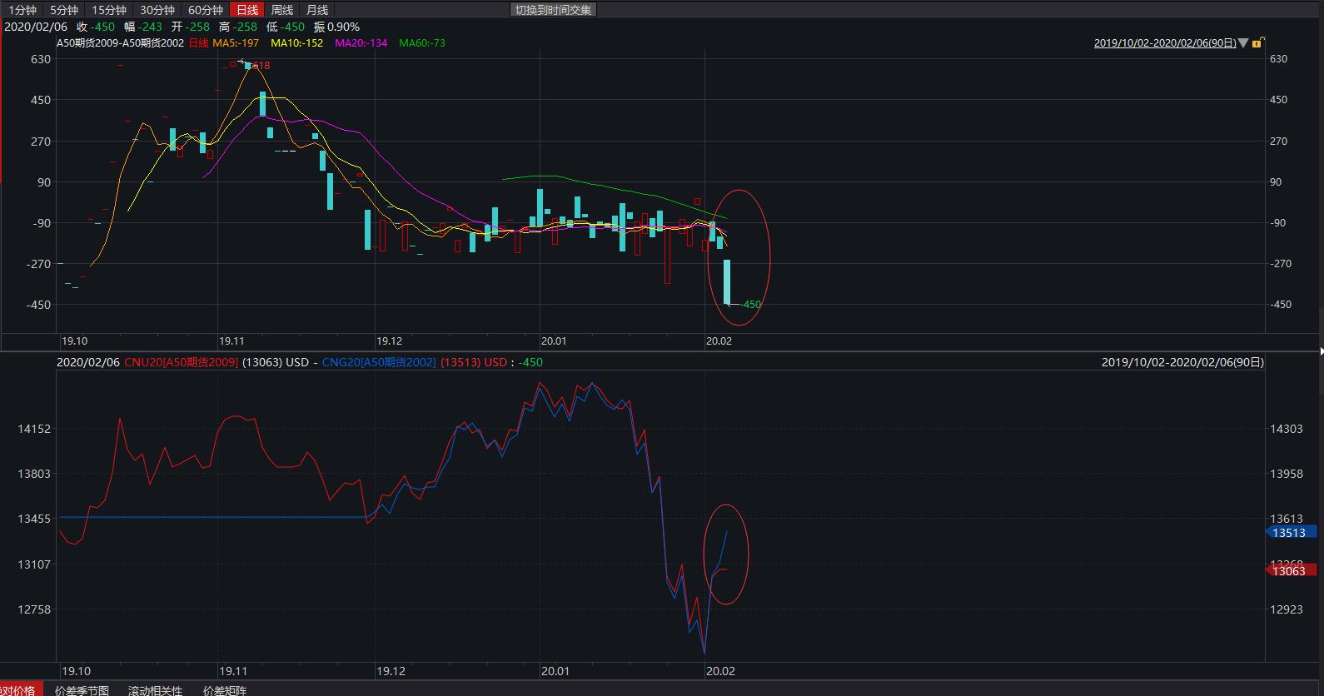The width and height of the screenshot is (1324, 696).
Task: Click the last cyan candlestick at -450
Action: tap(727, 282)
